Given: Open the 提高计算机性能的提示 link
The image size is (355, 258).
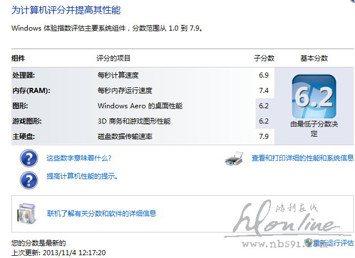Looking at the screenshot, I should click(82, 176).
